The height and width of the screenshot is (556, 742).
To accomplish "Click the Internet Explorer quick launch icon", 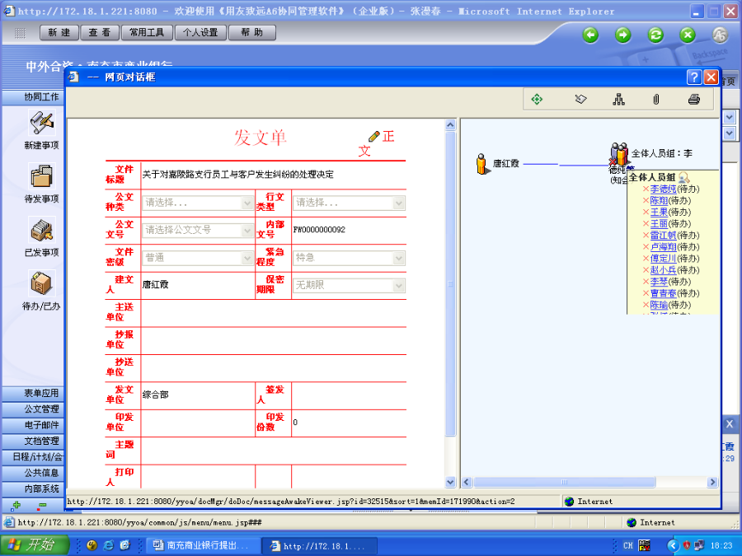I will (109, 545).
